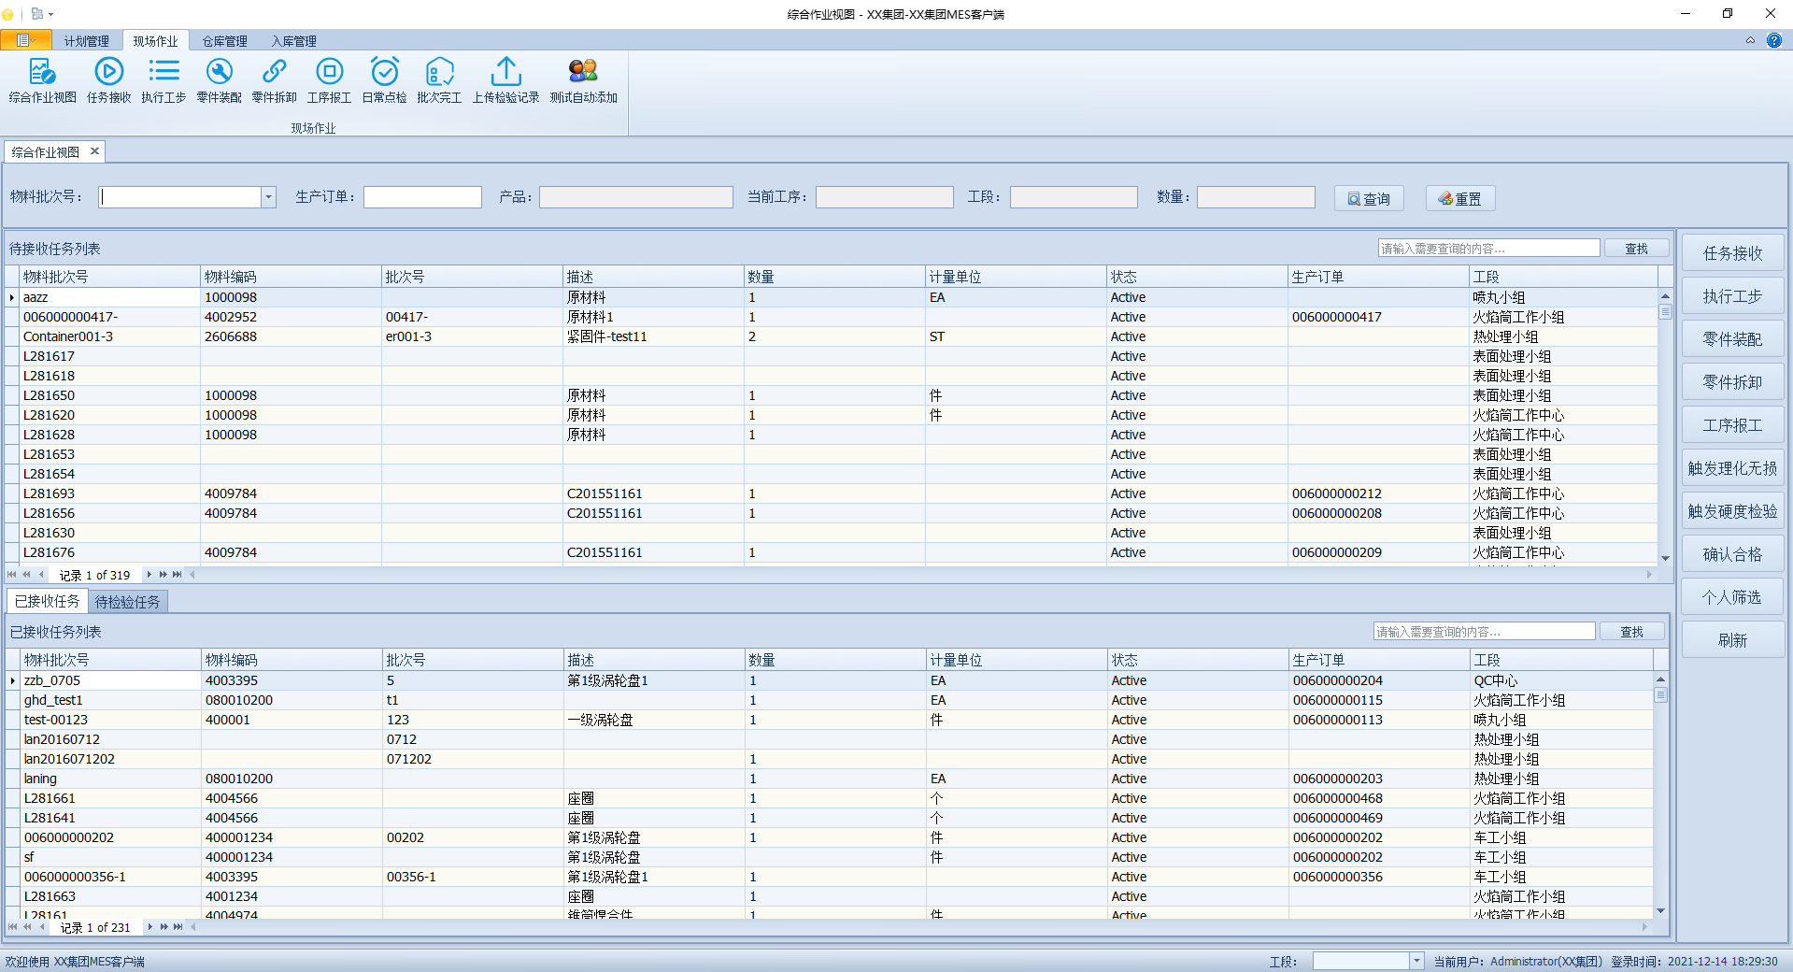This screenshot has height=972, width=1793.
Task: Click pending list vertical scrollbar down arrow
Action: click(1665, 558)
